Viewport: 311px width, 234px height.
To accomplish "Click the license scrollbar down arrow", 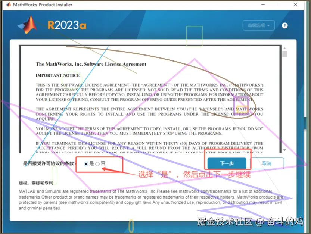I will pyautogui.click(x=284, y=150).
